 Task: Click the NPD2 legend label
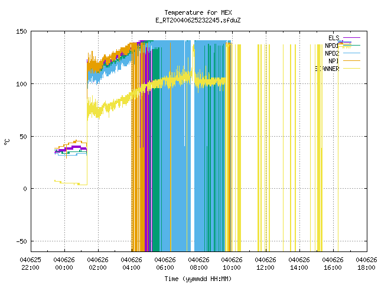tap(332, 53)
